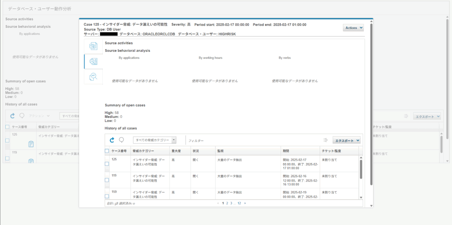Screen dimensions: 452x225
Task: Click the clipboard icon under case 125 in background
Action: 31,144
